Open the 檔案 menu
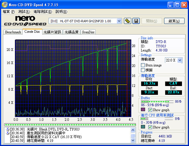Image resolution: width=189 pixels, height=146 pixels. (x=8, y=12)
